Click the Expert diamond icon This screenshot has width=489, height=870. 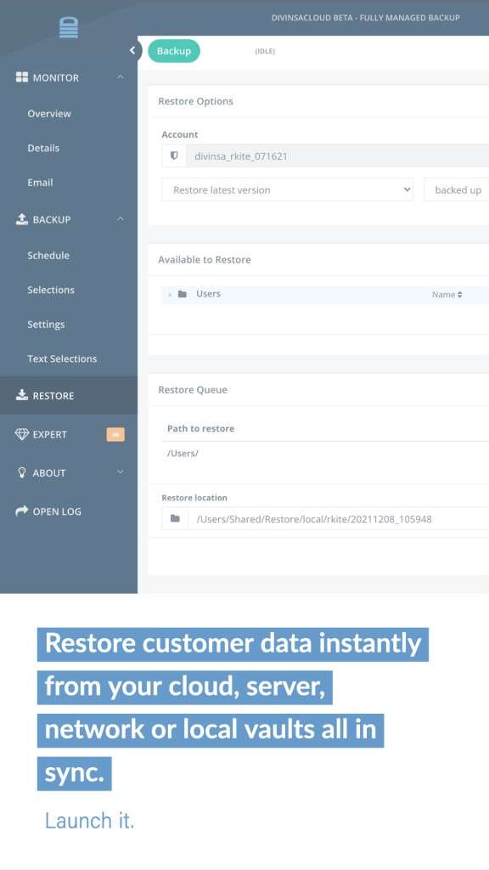coord(21,434)
